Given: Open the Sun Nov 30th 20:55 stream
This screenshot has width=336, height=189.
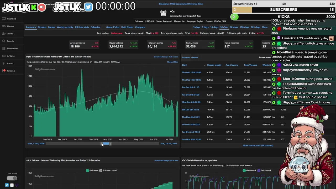Looking at the screenshot, I should pyautogui.click(x=192, y=139).
